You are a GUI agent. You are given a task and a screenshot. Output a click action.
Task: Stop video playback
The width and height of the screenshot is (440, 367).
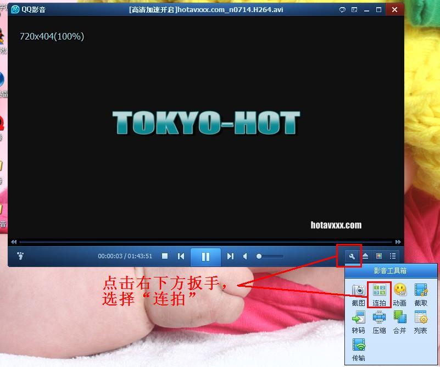(165, 256)
